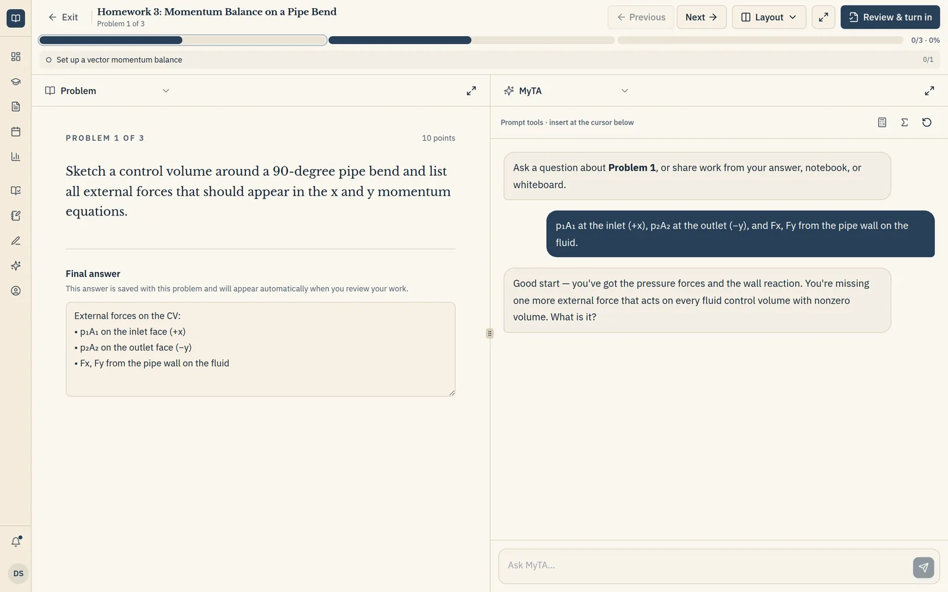Click the student message about p₁A₁ at inlet
The width and height of the screenshot is (948, 592).
741,234
